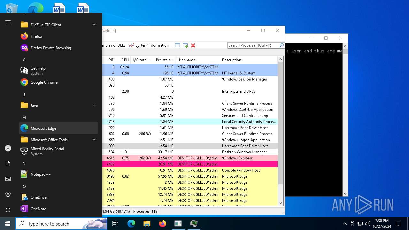Sort by User name column header
This screenshot has width=409, height=230.
[x=198, y=60]
